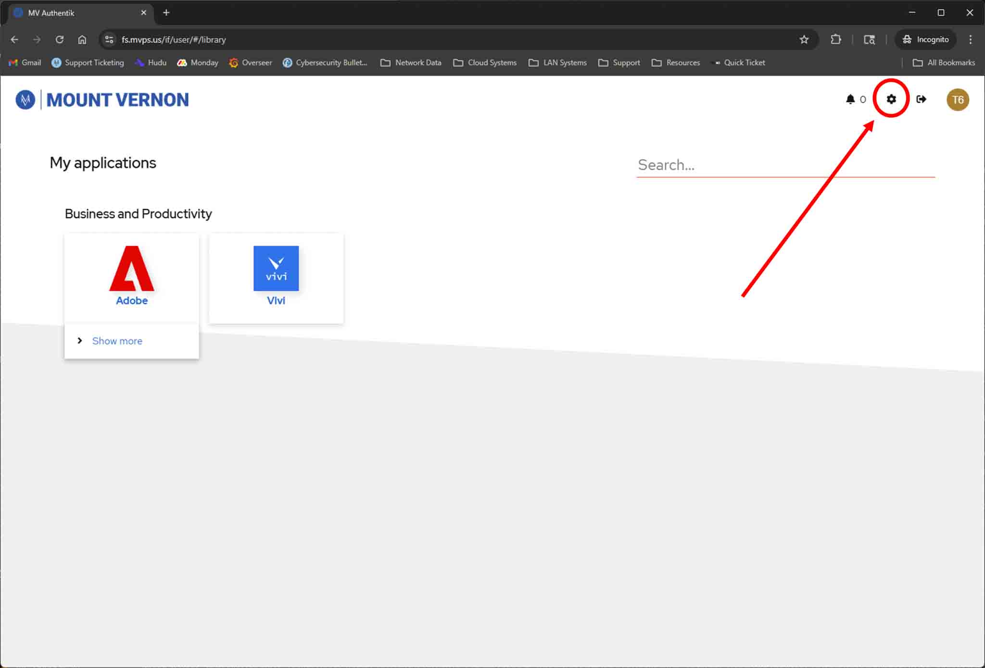Screen dimensions: 985x668
Task: Open the browser extensions puzzle icon
Action: click(x=836, y=39)
